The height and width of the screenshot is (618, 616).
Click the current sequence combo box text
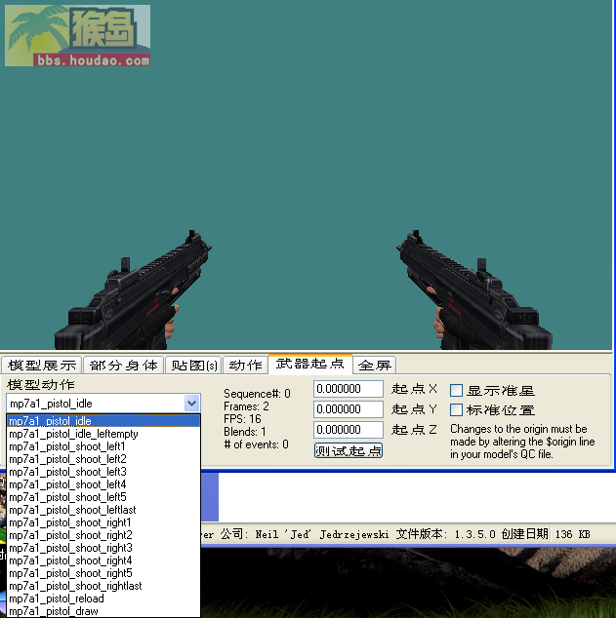click(95, 404)
